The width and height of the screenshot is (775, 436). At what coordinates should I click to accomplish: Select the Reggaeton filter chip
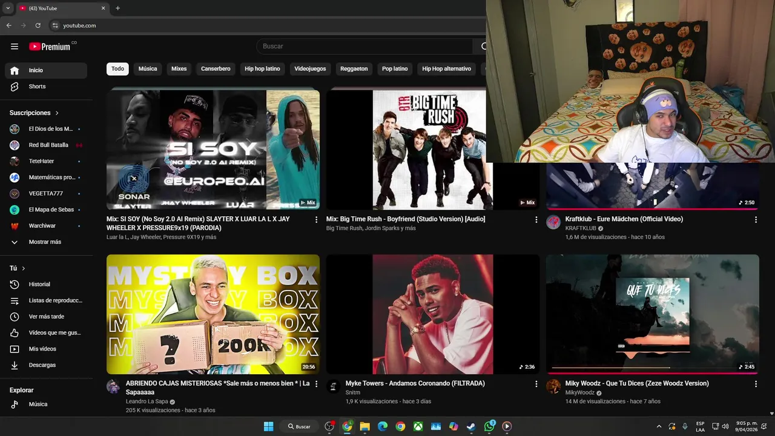(x=354, y=69)
